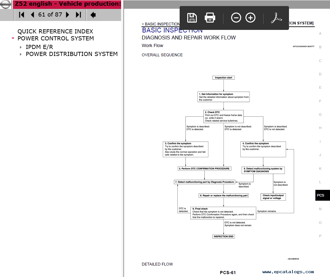Select index tab letter E

point(320,87)
